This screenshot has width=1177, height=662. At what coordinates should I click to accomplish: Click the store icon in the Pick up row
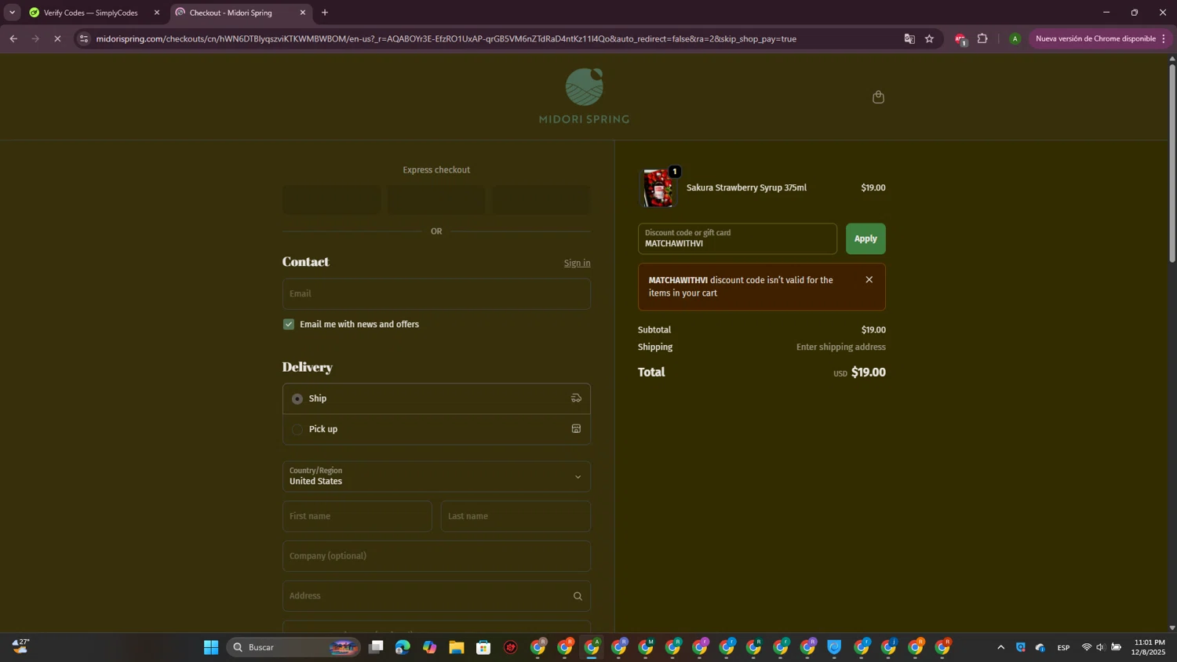(x=576, y=429)
